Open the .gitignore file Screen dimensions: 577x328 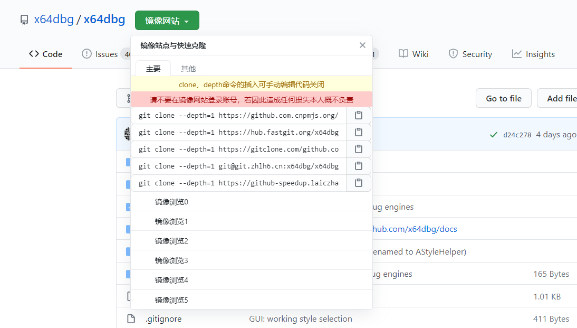(x=164, y=319)
